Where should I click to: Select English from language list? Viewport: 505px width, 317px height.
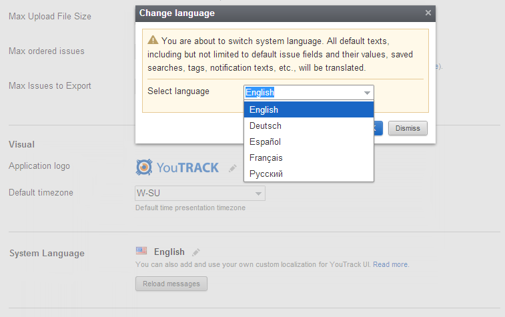309,109
